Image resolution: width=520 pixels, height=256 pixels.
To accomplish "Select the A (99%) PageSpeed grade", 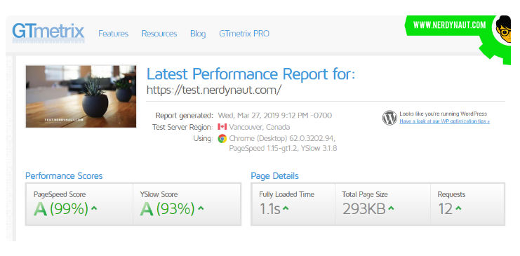I will [61, 209].
